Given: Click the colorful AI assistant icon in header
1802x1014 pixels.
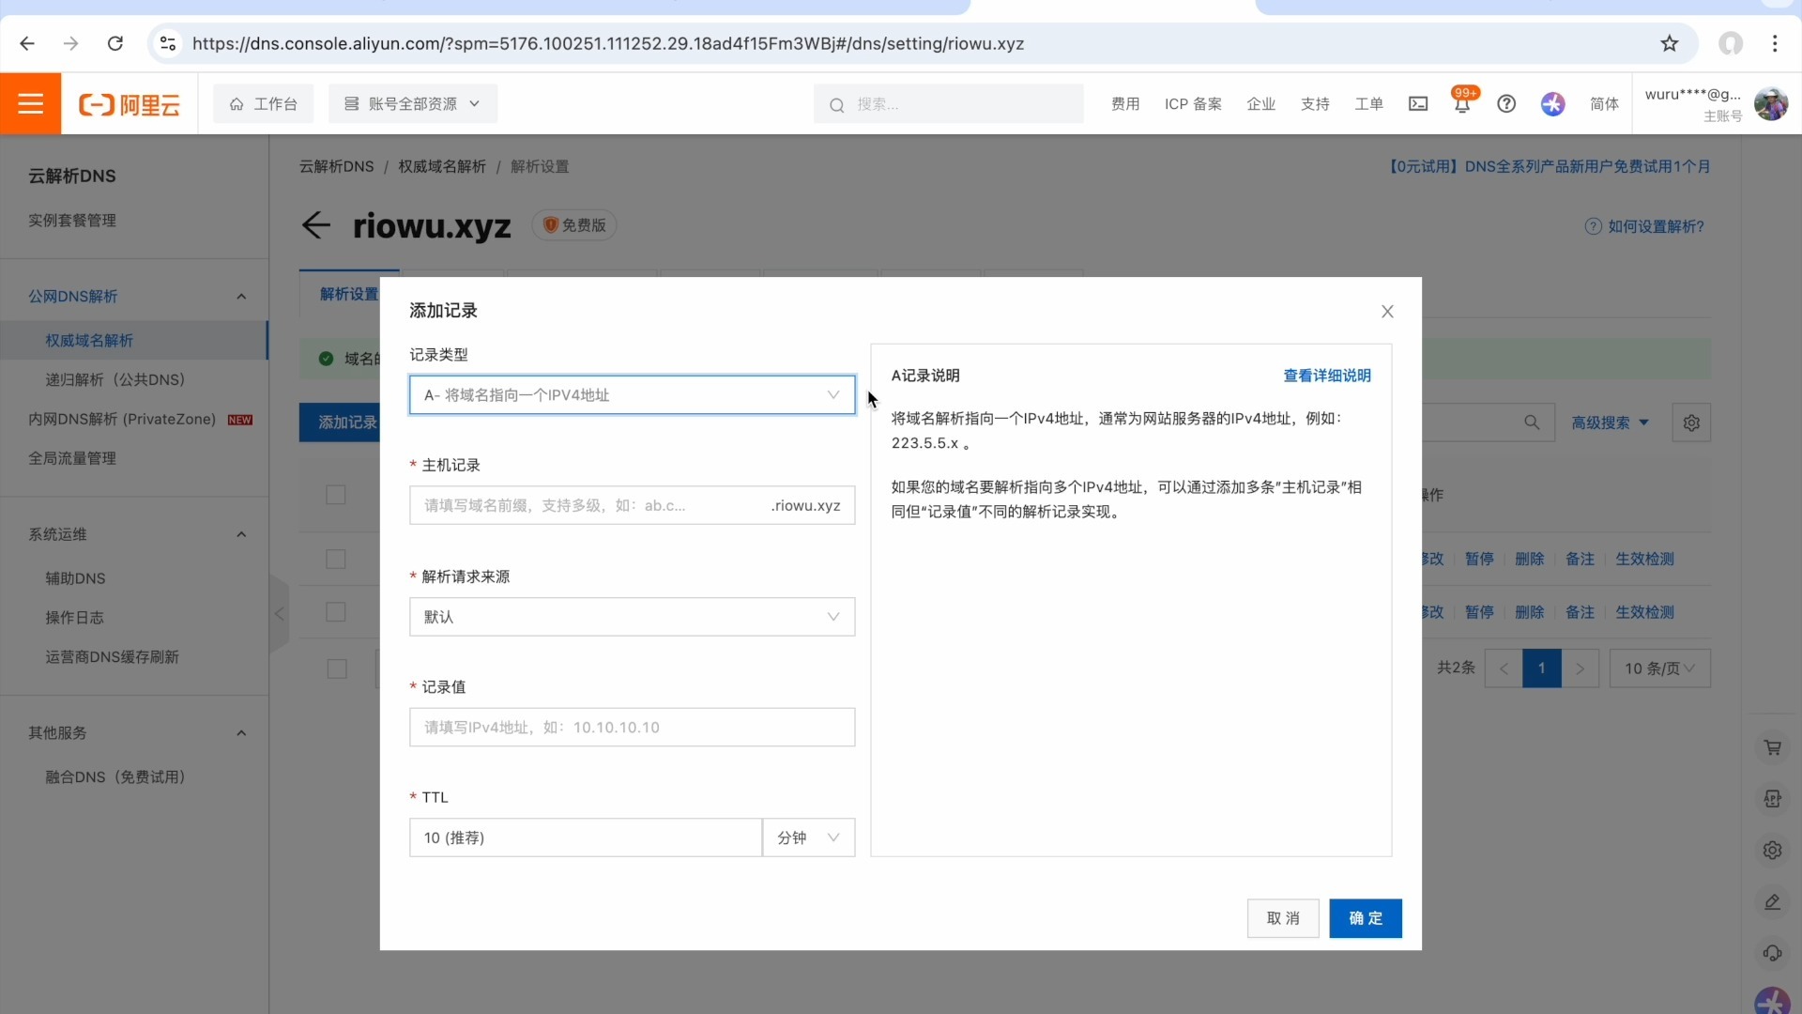Looking at the screenshot, I should 1553,104.
